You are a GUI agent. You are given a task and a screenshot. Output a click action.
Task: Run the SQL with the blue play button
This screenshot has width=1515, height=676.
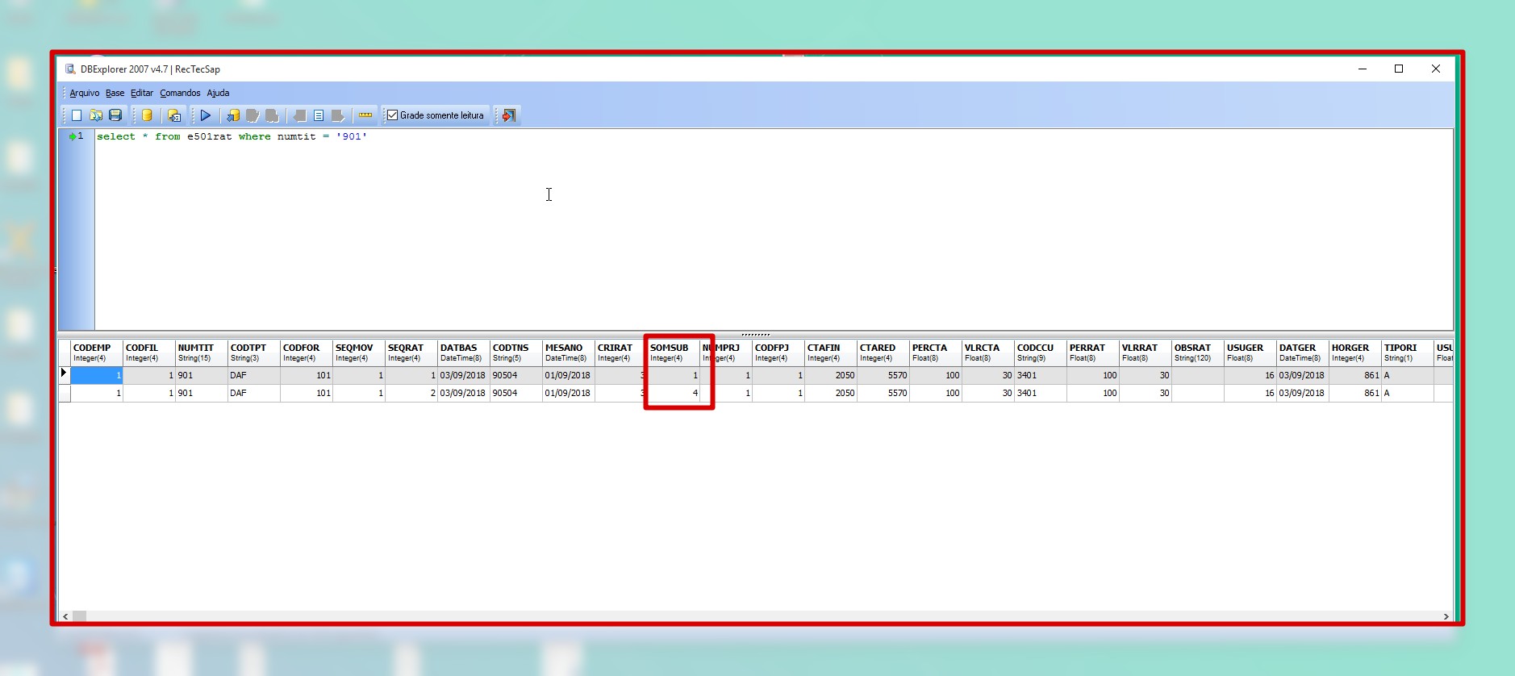coord(206,115)
